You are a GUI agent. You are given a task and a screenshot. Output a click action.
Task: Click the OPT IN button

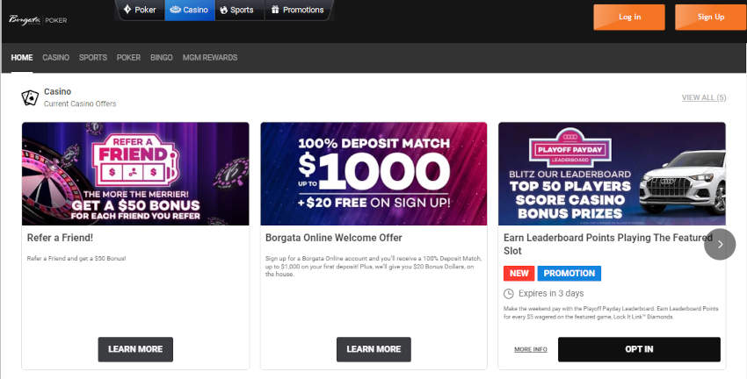coord(639,349)
